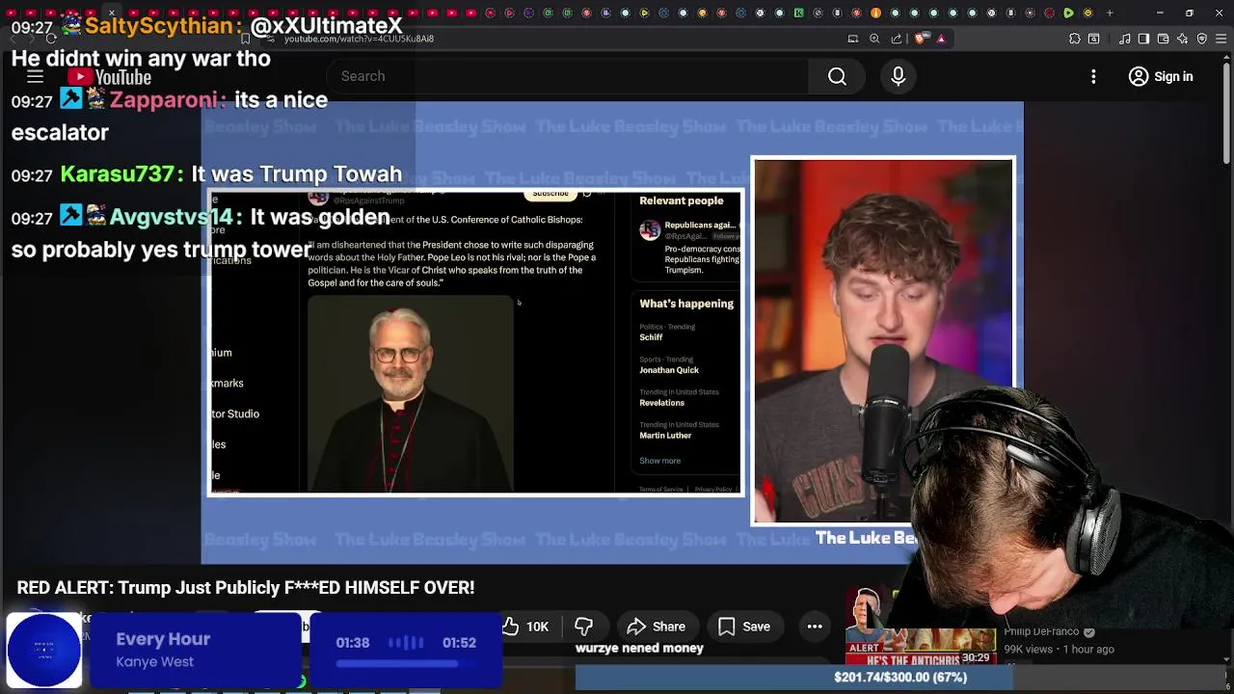This screenshot has height=694, width=1234.
Task: Click the Subscribe button in X post
Action: click(550, 194)
